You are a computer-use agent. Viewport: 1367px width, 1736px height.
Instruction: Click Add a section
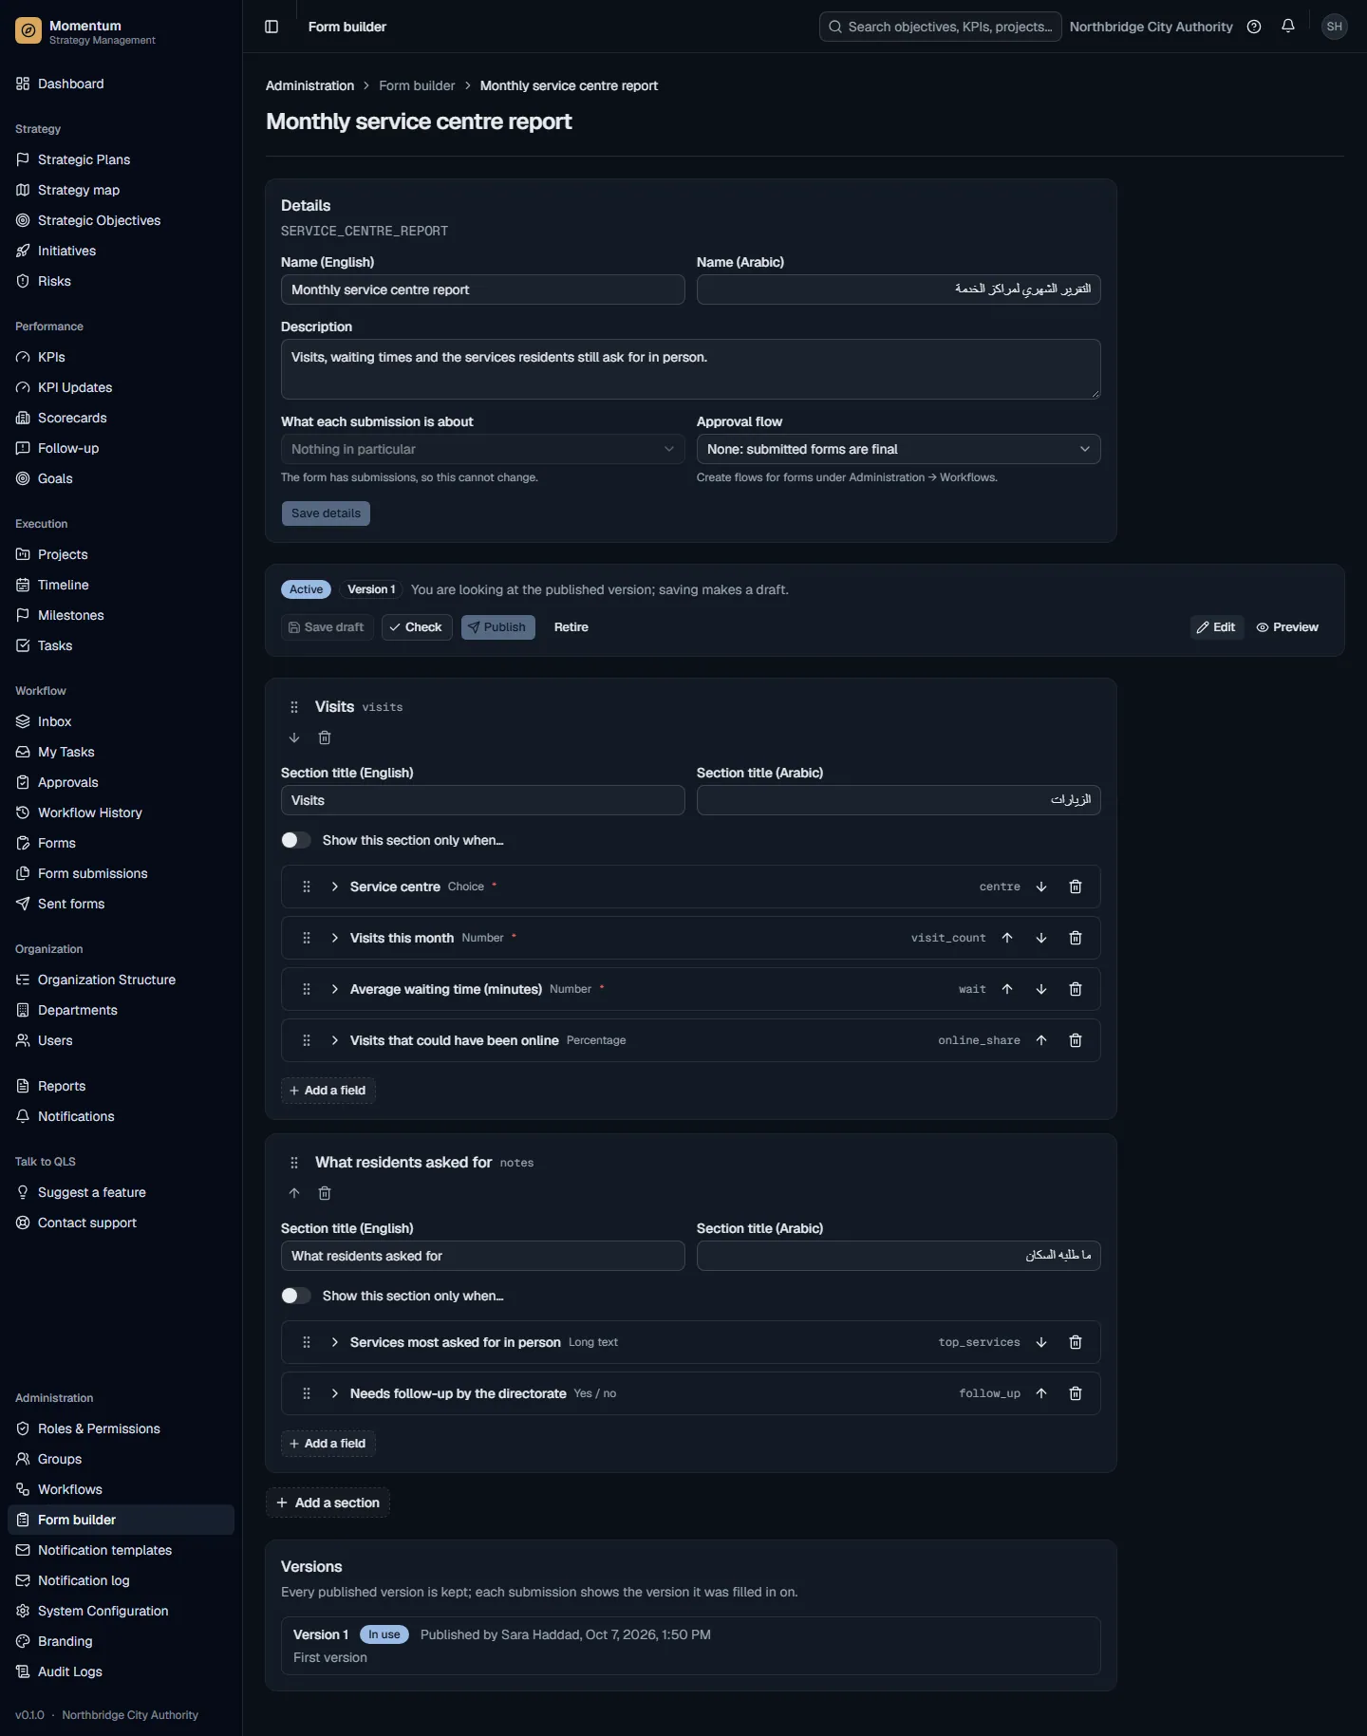point(328,1503)
